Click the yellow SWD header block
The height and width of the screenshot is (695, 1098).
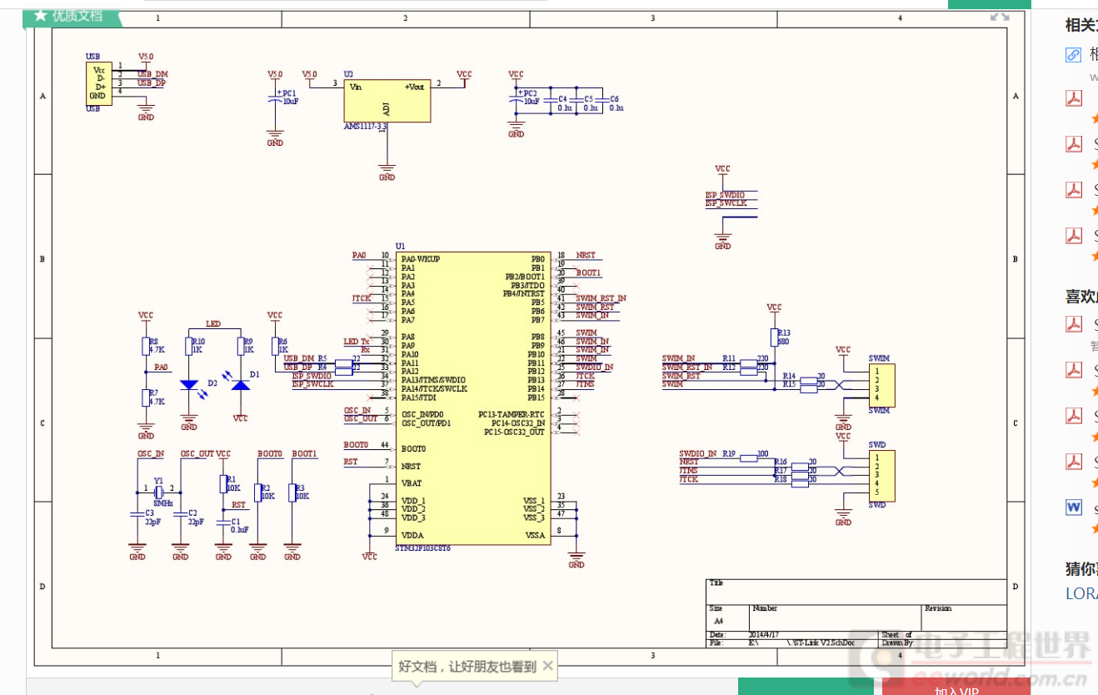881,476
